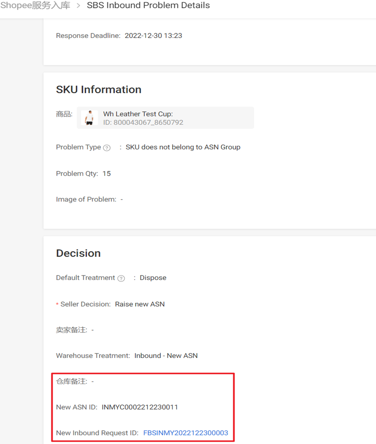Click the SKU Information heading
Viewport: 376px width, 444px height.
coord(99,90)
